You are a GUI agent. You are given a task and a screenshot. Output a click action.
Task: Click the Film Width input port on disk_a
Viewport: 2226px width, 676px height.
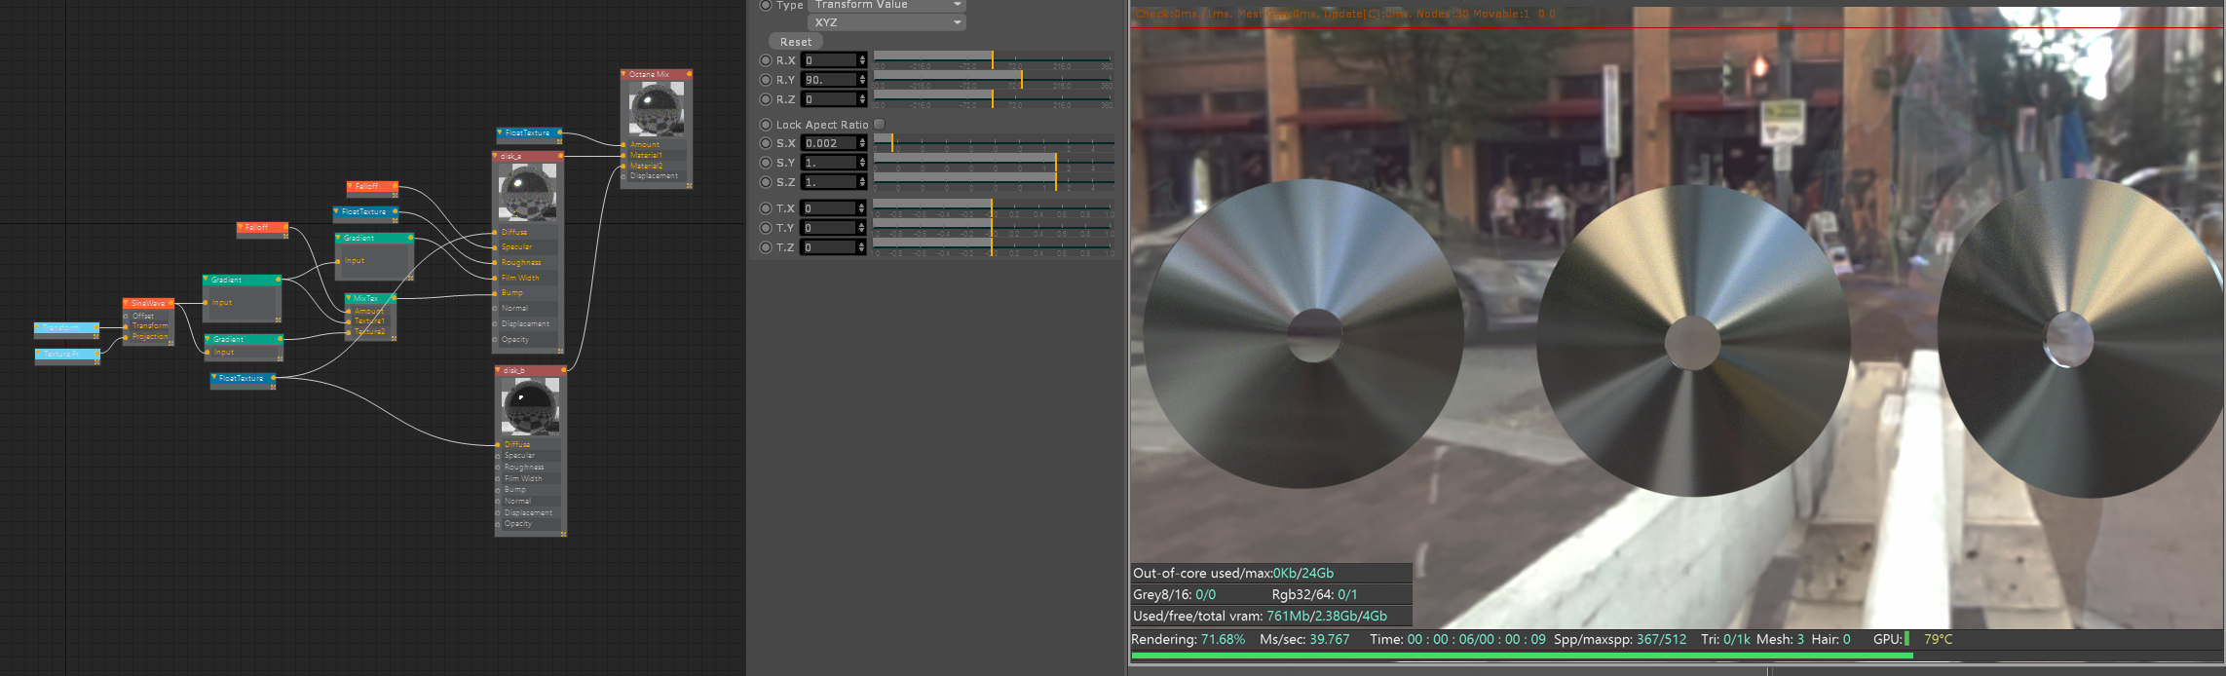point(496,278)
